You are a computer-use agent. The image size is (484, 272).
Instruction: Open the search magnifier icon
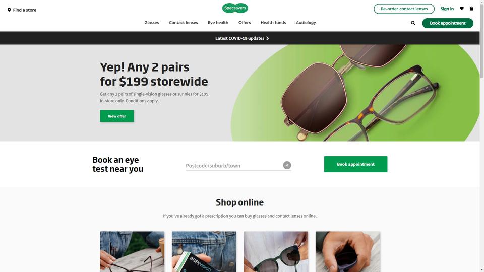413,23
